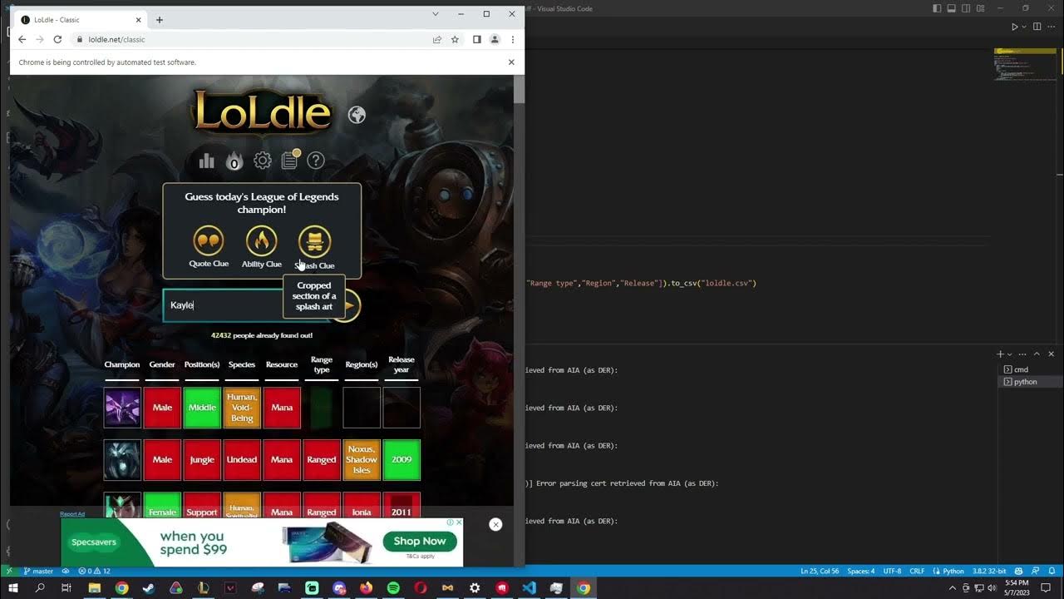Change file encoding via UTF-8 status item
The width and height of the screenshot is (1064, 599).
892,572
